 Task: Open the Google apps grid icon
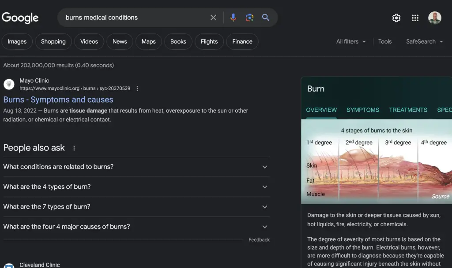pyautogui.click(x=415, y=18)
